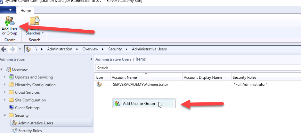Click the breadcrumb bar key-user icon
Viewport: 301px width, 133px height.
coord(28,49)
